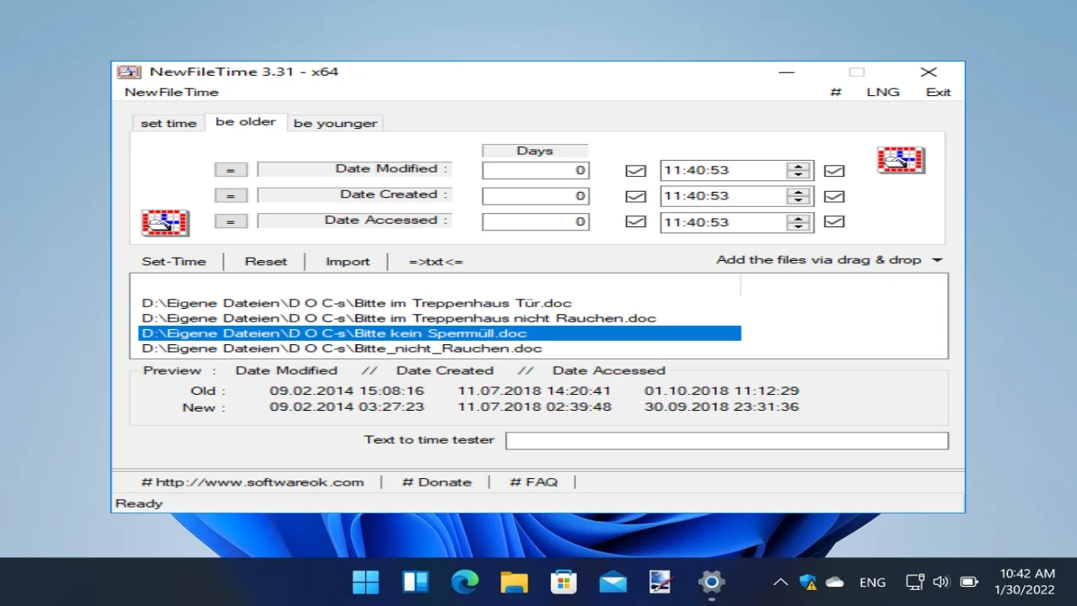Open 'Add the files via drag & drop' dropdown
The height and width of the screenshot is (606, 1077).
(x=829, y=260)
